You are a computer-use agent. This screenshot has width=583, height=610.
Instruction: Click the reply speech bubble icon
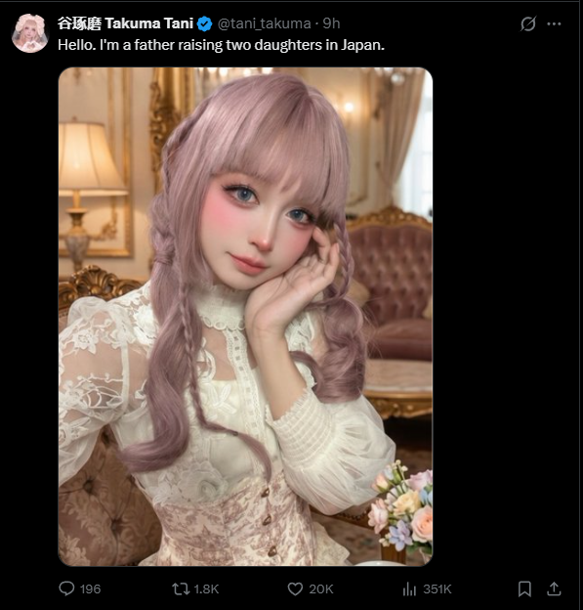66,588
